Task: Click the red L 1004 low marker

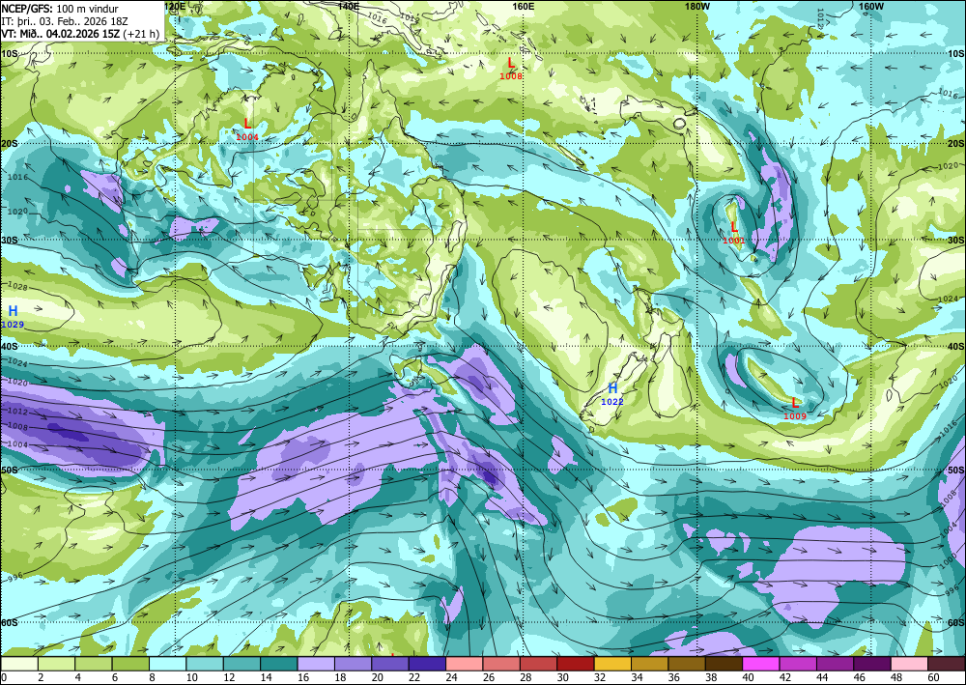Action: 247,129
